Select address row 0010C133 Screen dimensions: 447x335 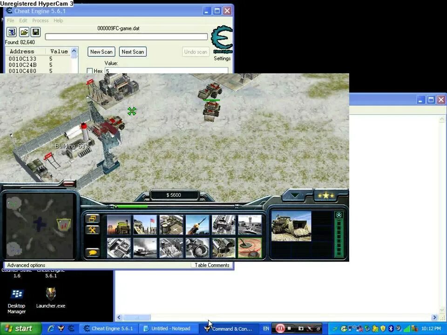[38, 59]
